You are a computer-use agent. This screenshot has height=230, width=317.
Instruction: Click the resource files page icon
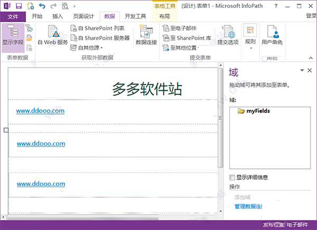(29, 47)
